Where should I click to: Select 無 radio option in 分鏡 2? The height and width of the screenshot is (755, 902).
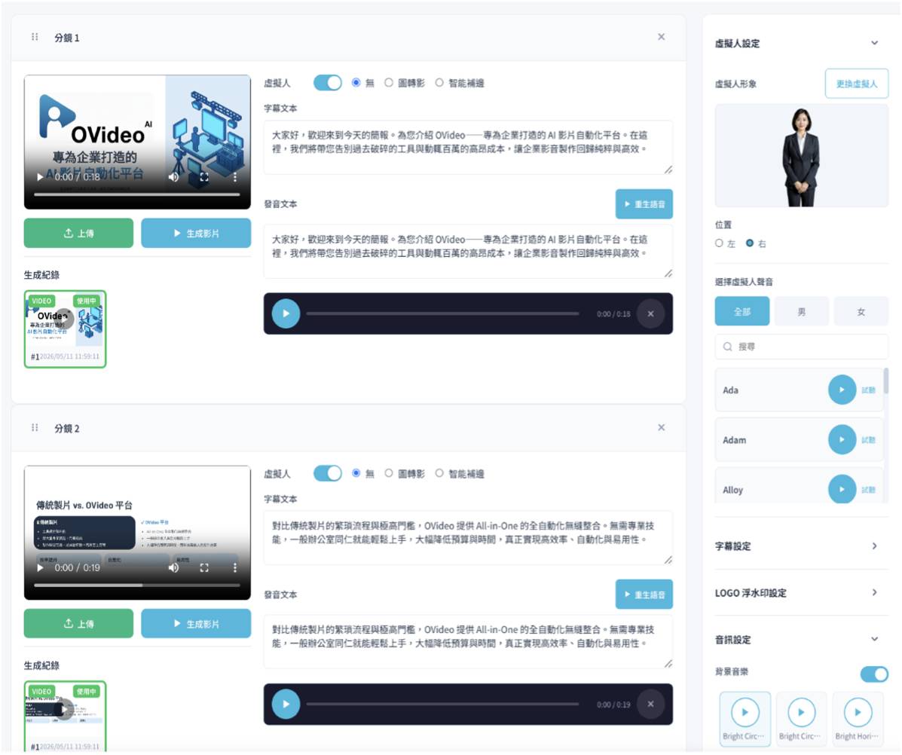click(356, 473)
